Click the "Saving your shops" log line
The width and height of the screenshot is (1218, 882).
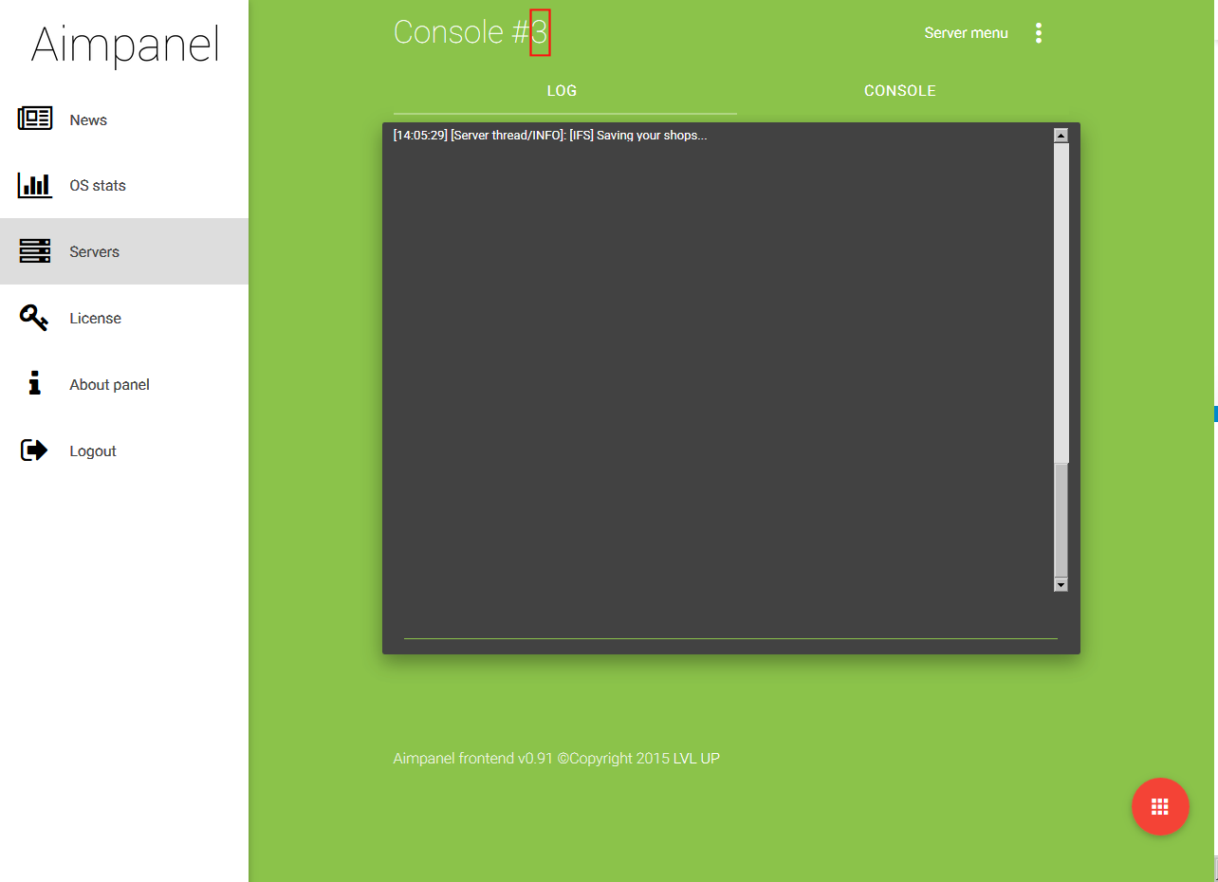click(550, 136)
